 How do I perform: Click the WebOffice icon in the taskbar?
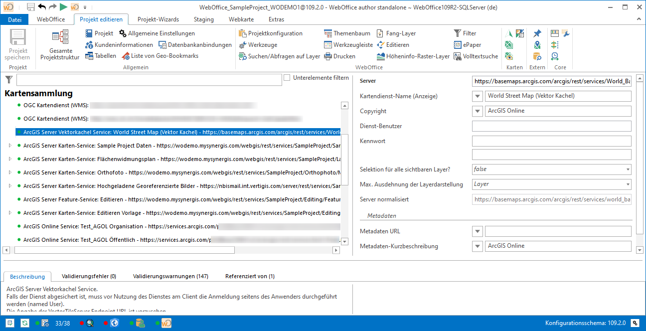pyautogui.click(x=166, y=323)
